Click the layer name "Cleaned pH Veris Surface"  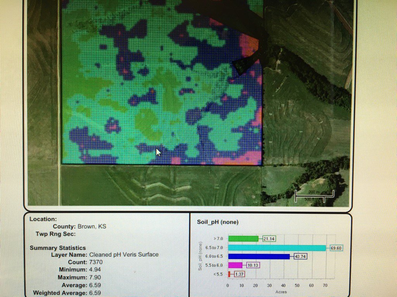[x=123, y=254]
